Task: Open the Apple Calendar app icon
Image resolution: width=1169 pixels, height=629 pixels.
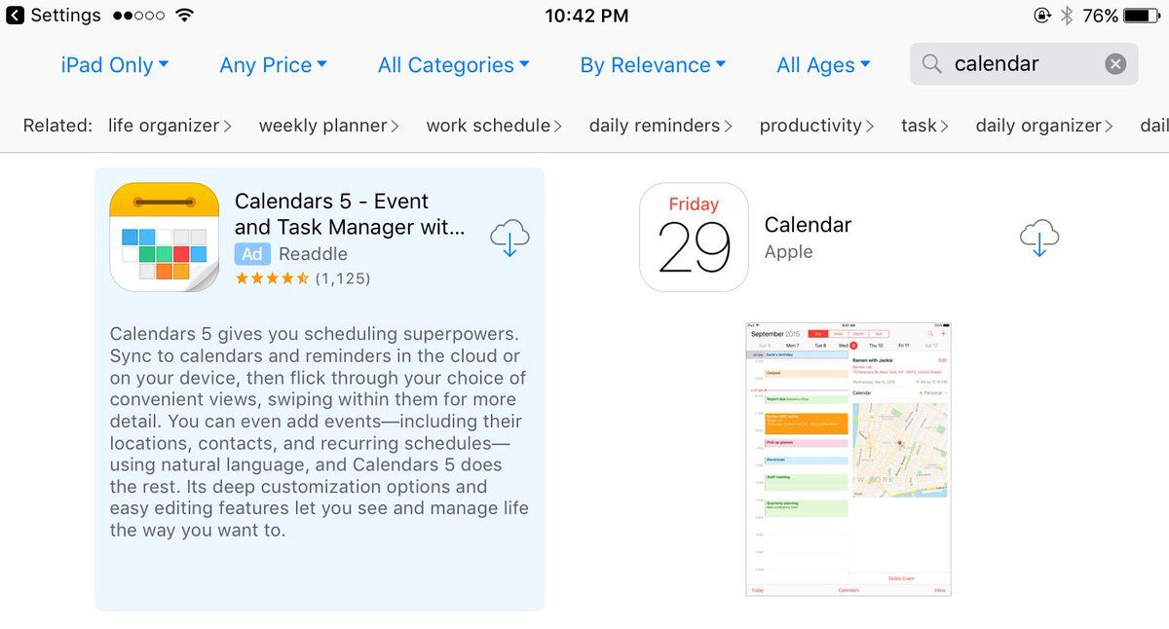Action: point(694,238)
